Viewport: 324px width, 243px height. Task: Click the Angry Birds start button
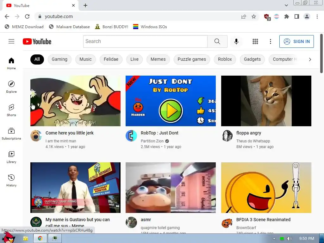coord(8,238)
